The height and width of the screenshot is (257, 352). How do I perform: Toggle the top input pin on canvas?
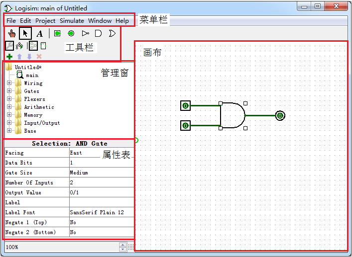185,106
